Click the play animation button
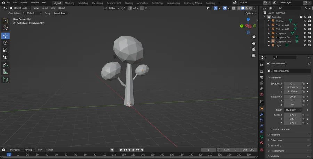 [x=133, y=150]
